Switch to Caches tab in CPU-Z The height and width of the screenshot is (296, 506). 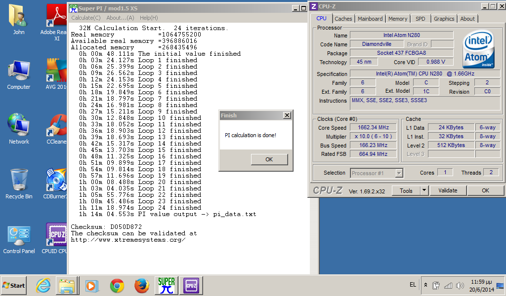(343, 19)
